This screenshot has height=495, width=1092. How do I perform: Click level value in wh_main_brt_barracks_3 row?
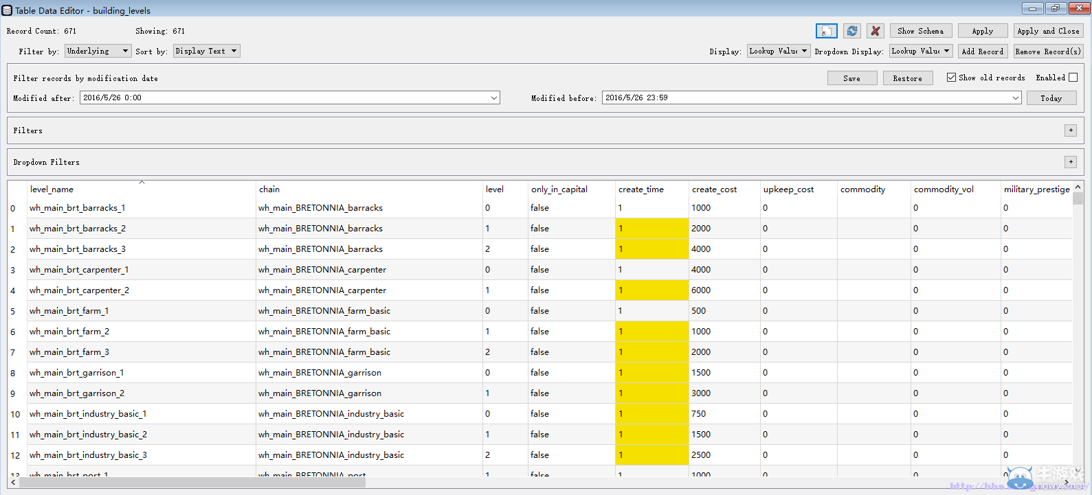pos(505,249)
